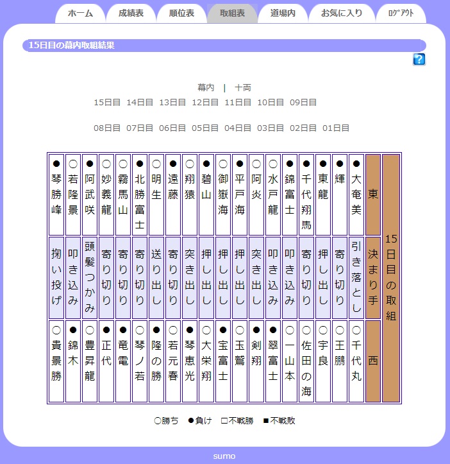The height and width of the screenshot is (464, 450).
Task: Click west wrestler 隆の勝
Action: pos(156,361)
